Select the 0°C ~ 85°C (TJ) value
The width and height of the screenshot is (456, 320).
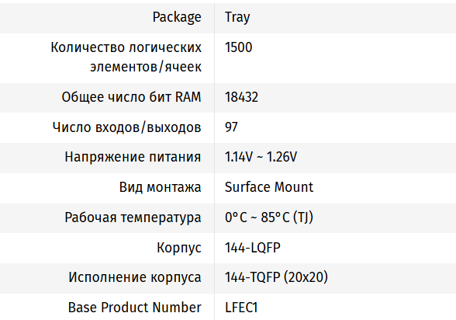coord(269,217)
